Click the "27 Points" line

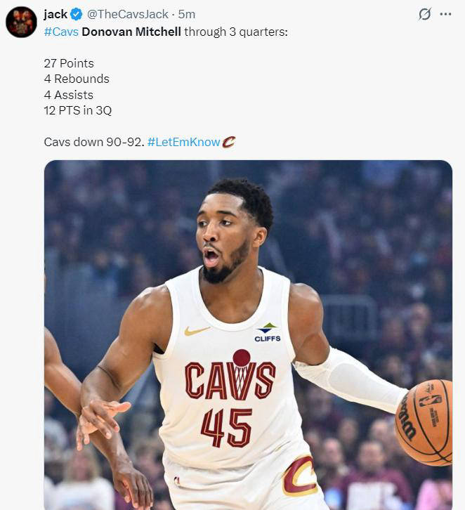click(69, 63)
